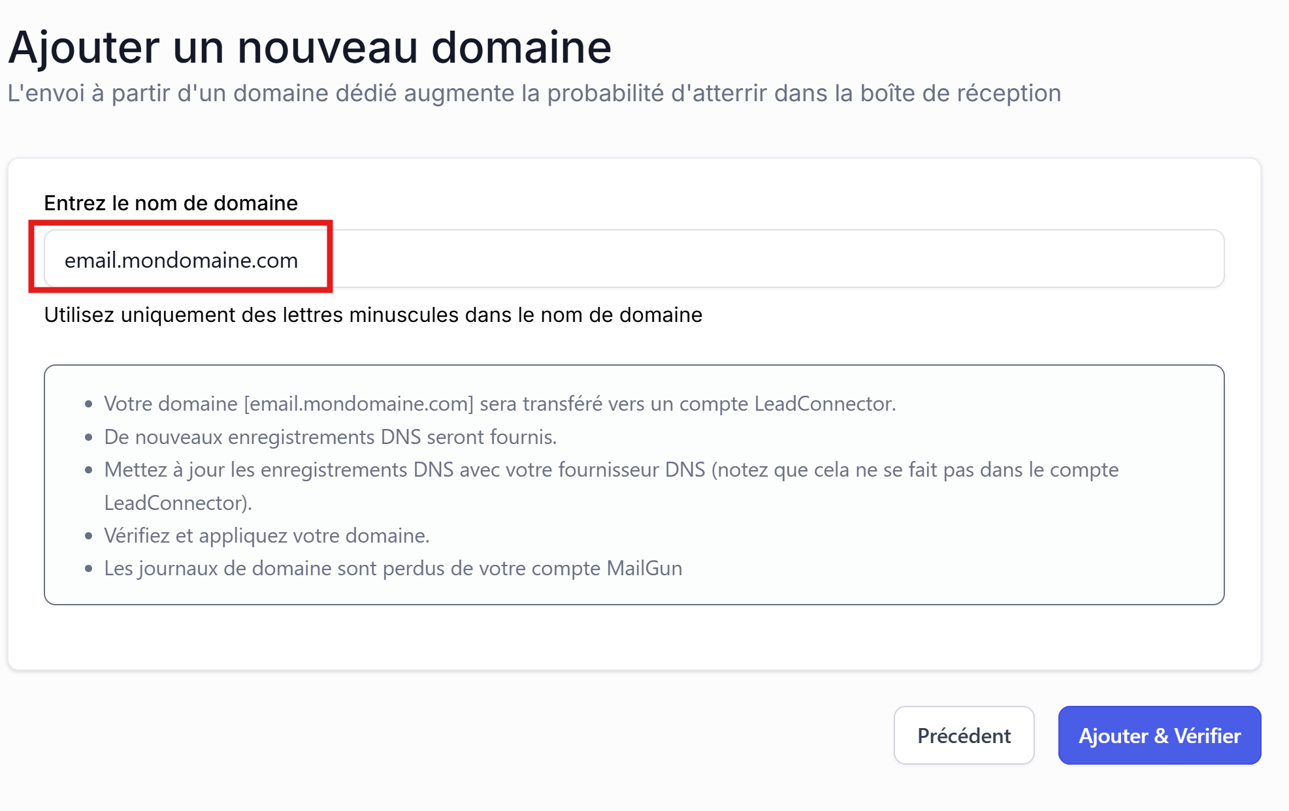Click the 'De nouveaux enregistrements DNS seront fournis' line
The height and width of the screenshot is (811, 1289).
click(x=330, y=437)
